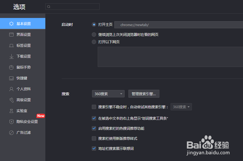Select the 界面设置 sidebar icon

coord(11,35)
